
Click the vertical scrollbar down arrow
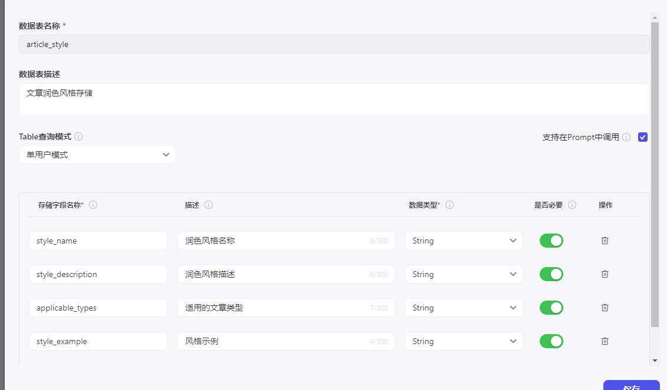655,360
